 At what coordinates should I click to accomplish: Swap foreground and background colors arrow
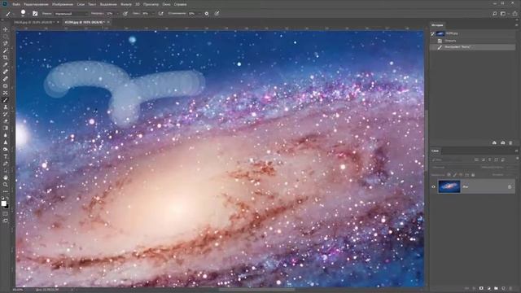(x=7, y=199)
